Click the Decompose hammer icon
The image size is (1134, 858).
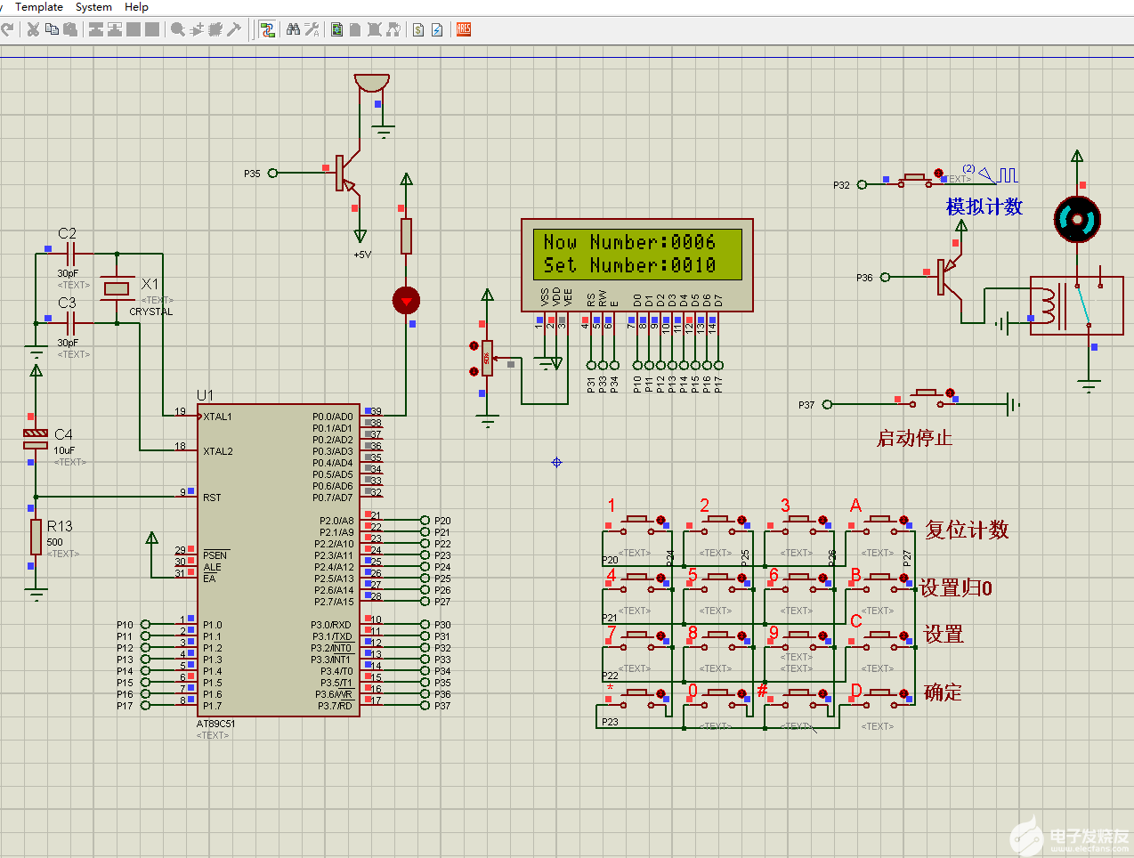(x=234, y=29)
